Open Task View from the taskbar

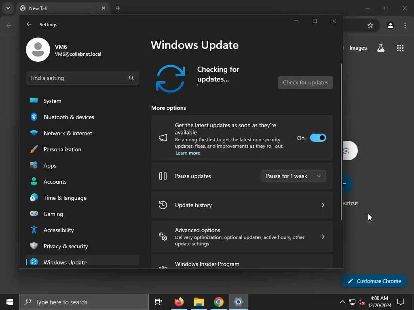point(158,302)
